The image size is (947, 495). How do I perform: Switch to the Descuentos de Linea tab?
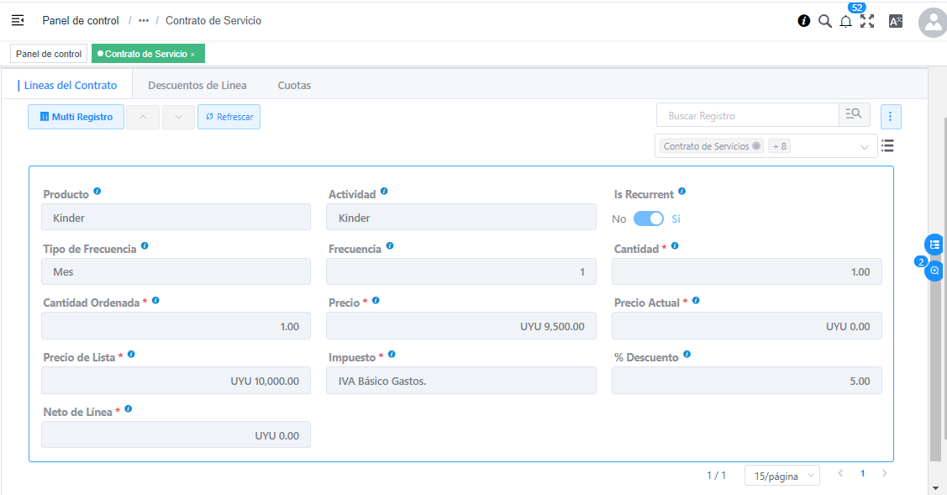197,85
